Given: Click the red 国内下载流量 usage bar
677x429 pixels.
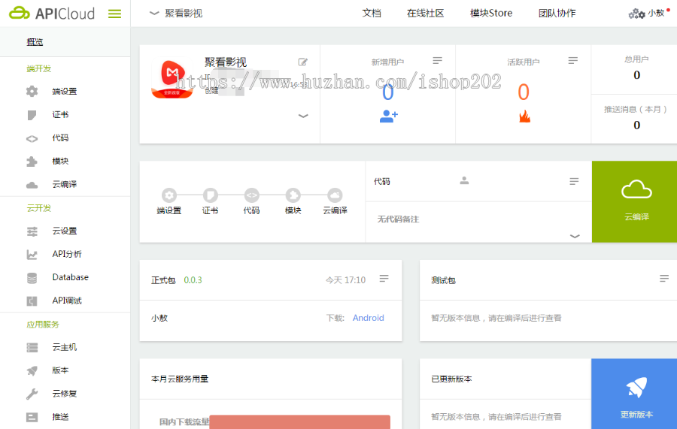Looking at the screenshot, I should [299, 421].
